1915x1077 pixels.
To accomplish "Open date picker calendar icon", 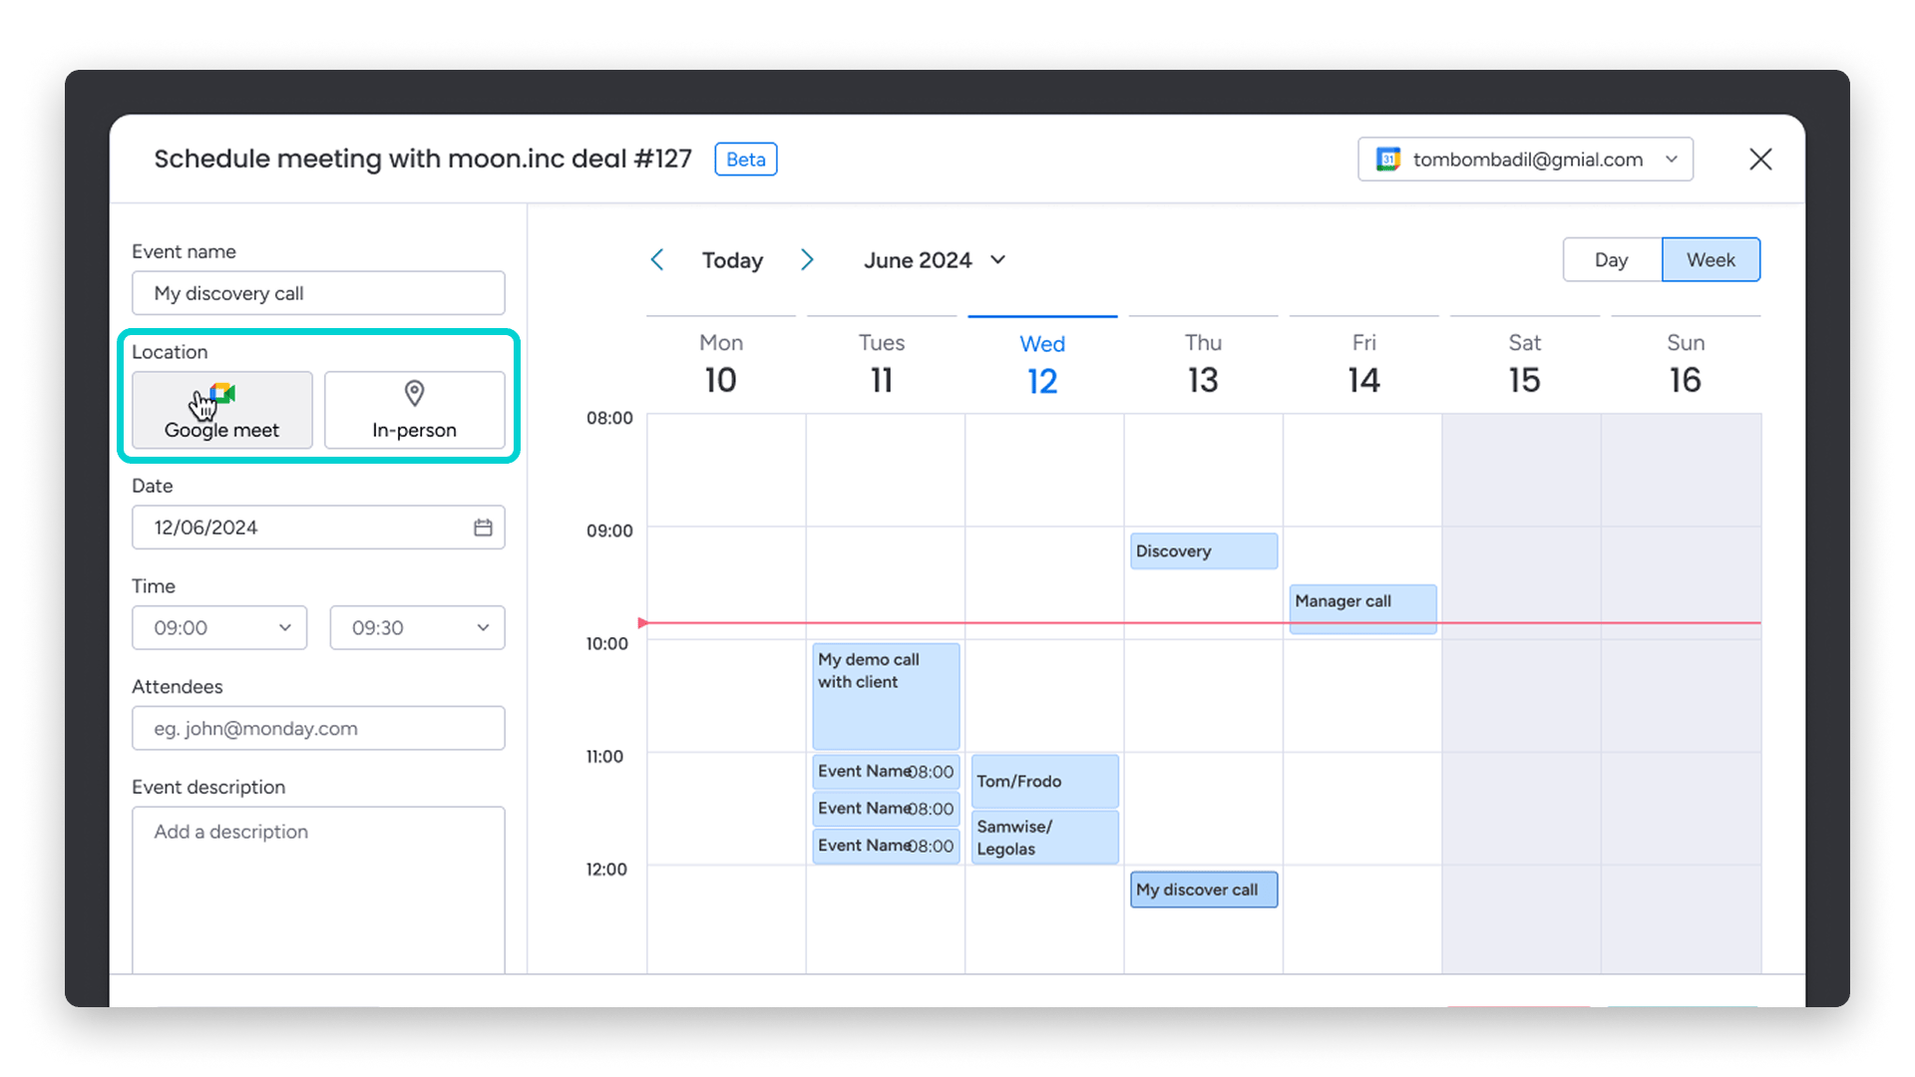I will (x=483, y=528).
